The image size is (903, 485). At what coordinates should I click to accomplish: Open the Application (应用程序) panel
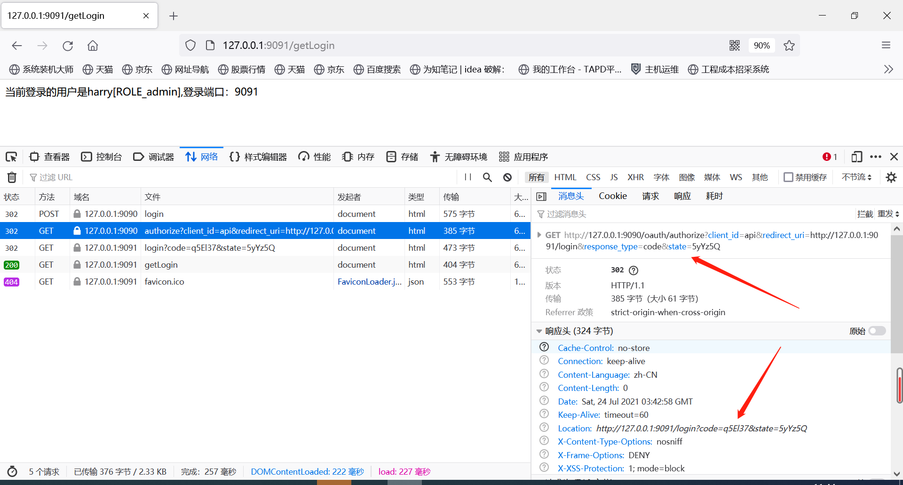pyautogui.click(x=524, y=157)
